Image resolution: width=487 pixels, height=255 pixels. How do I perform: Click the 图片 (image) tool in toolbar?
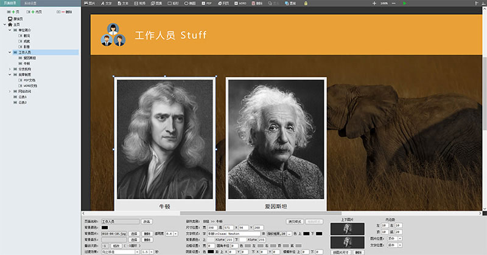coord(89,3)
